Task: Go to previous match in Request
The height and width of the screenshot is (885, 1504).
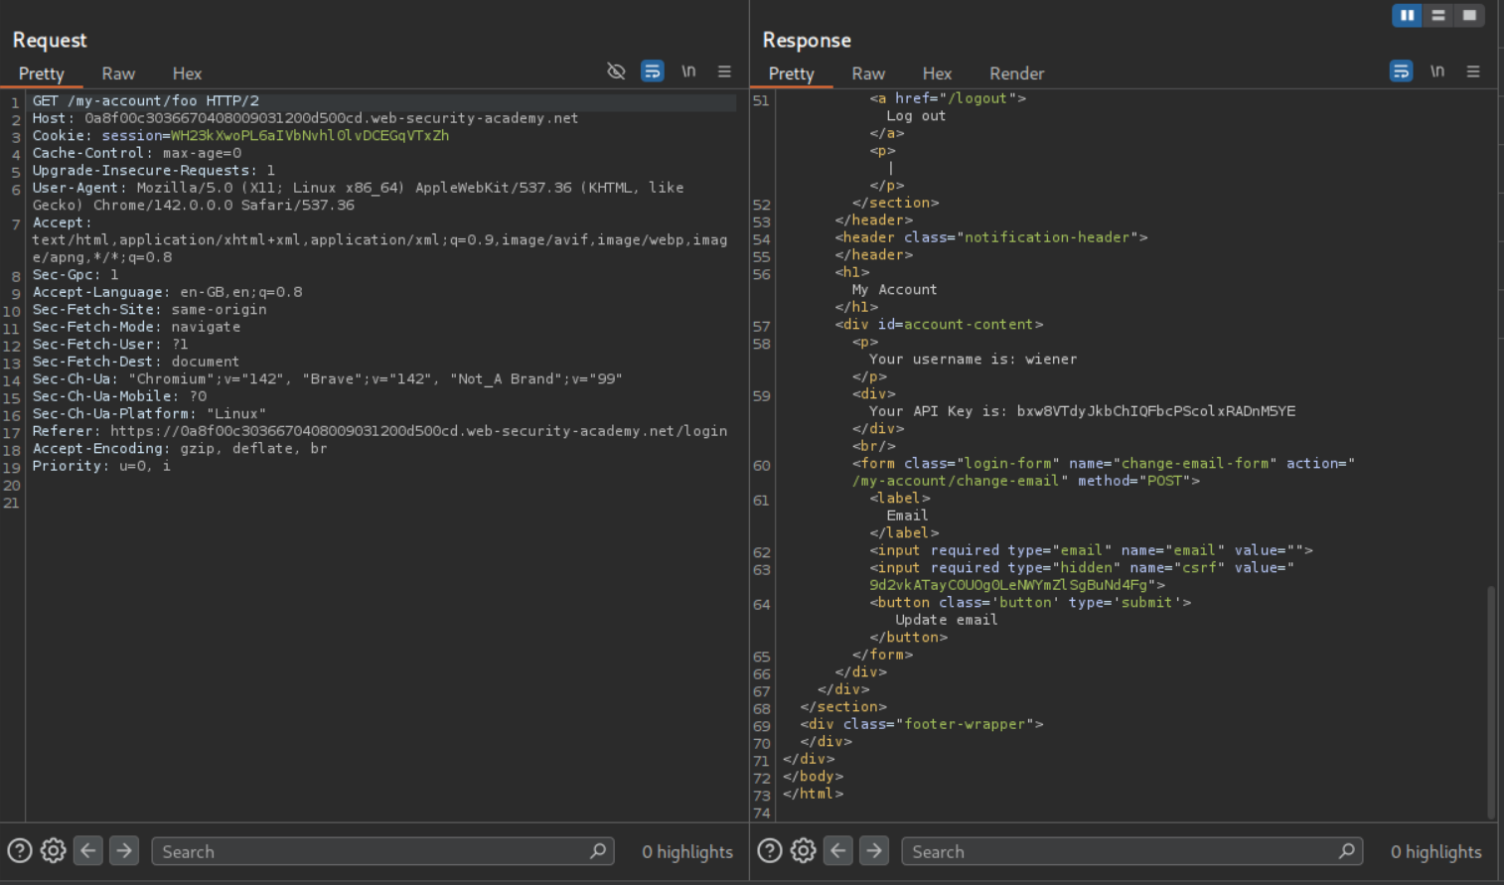Action: pyautogui.click(x=88, y=851)
